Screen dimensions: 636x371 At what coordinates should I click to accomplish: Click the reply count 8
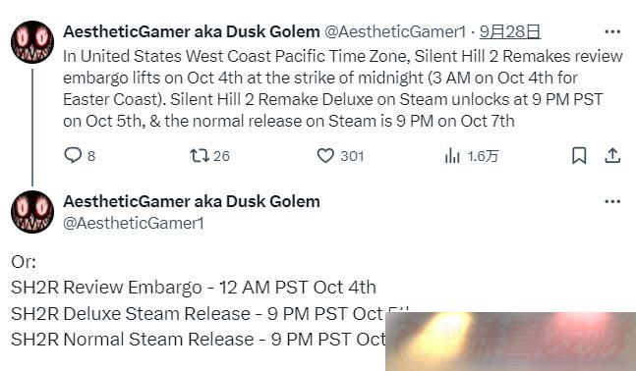click(x=91, y=156)
